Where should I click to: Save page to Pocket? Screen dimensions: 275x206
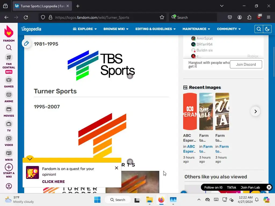[x=230, y=17]
